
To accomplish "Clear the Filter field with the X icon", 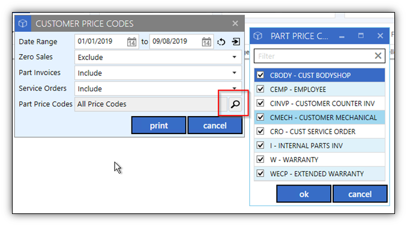I will click(378, 55).
